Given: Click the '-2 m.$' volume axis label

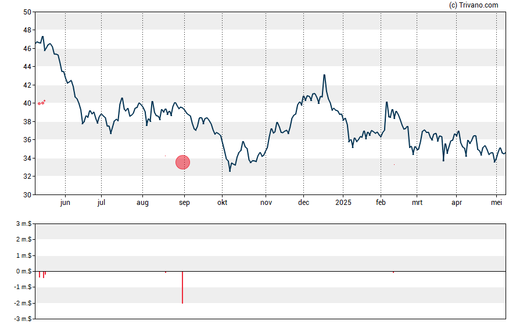Looking at the screenshot, I should coord(23,303).
